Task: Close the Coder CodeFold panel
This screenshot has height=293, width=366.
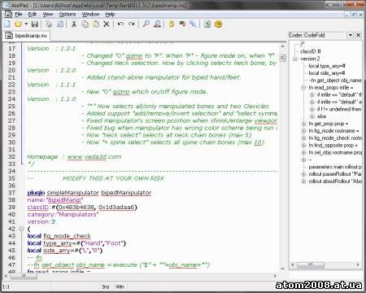Action: (358, 35)
